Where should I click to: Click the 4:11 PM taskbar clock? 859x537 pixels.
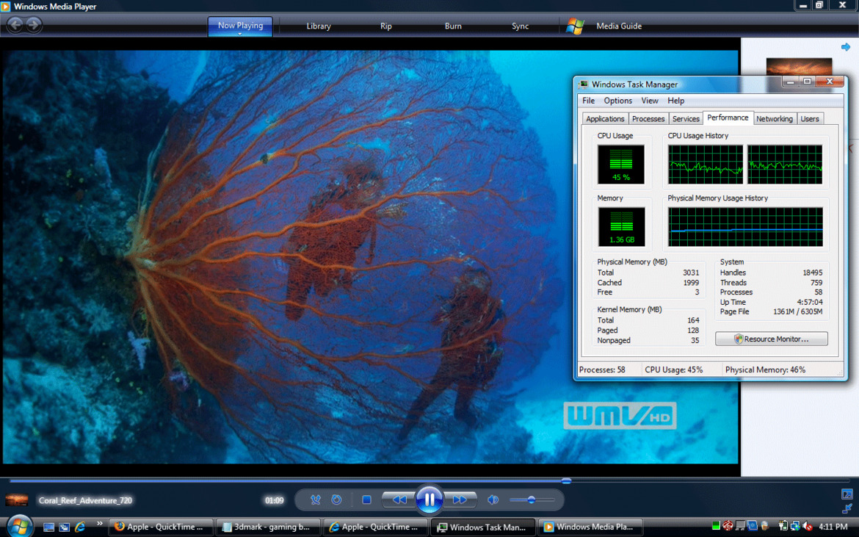833,527
